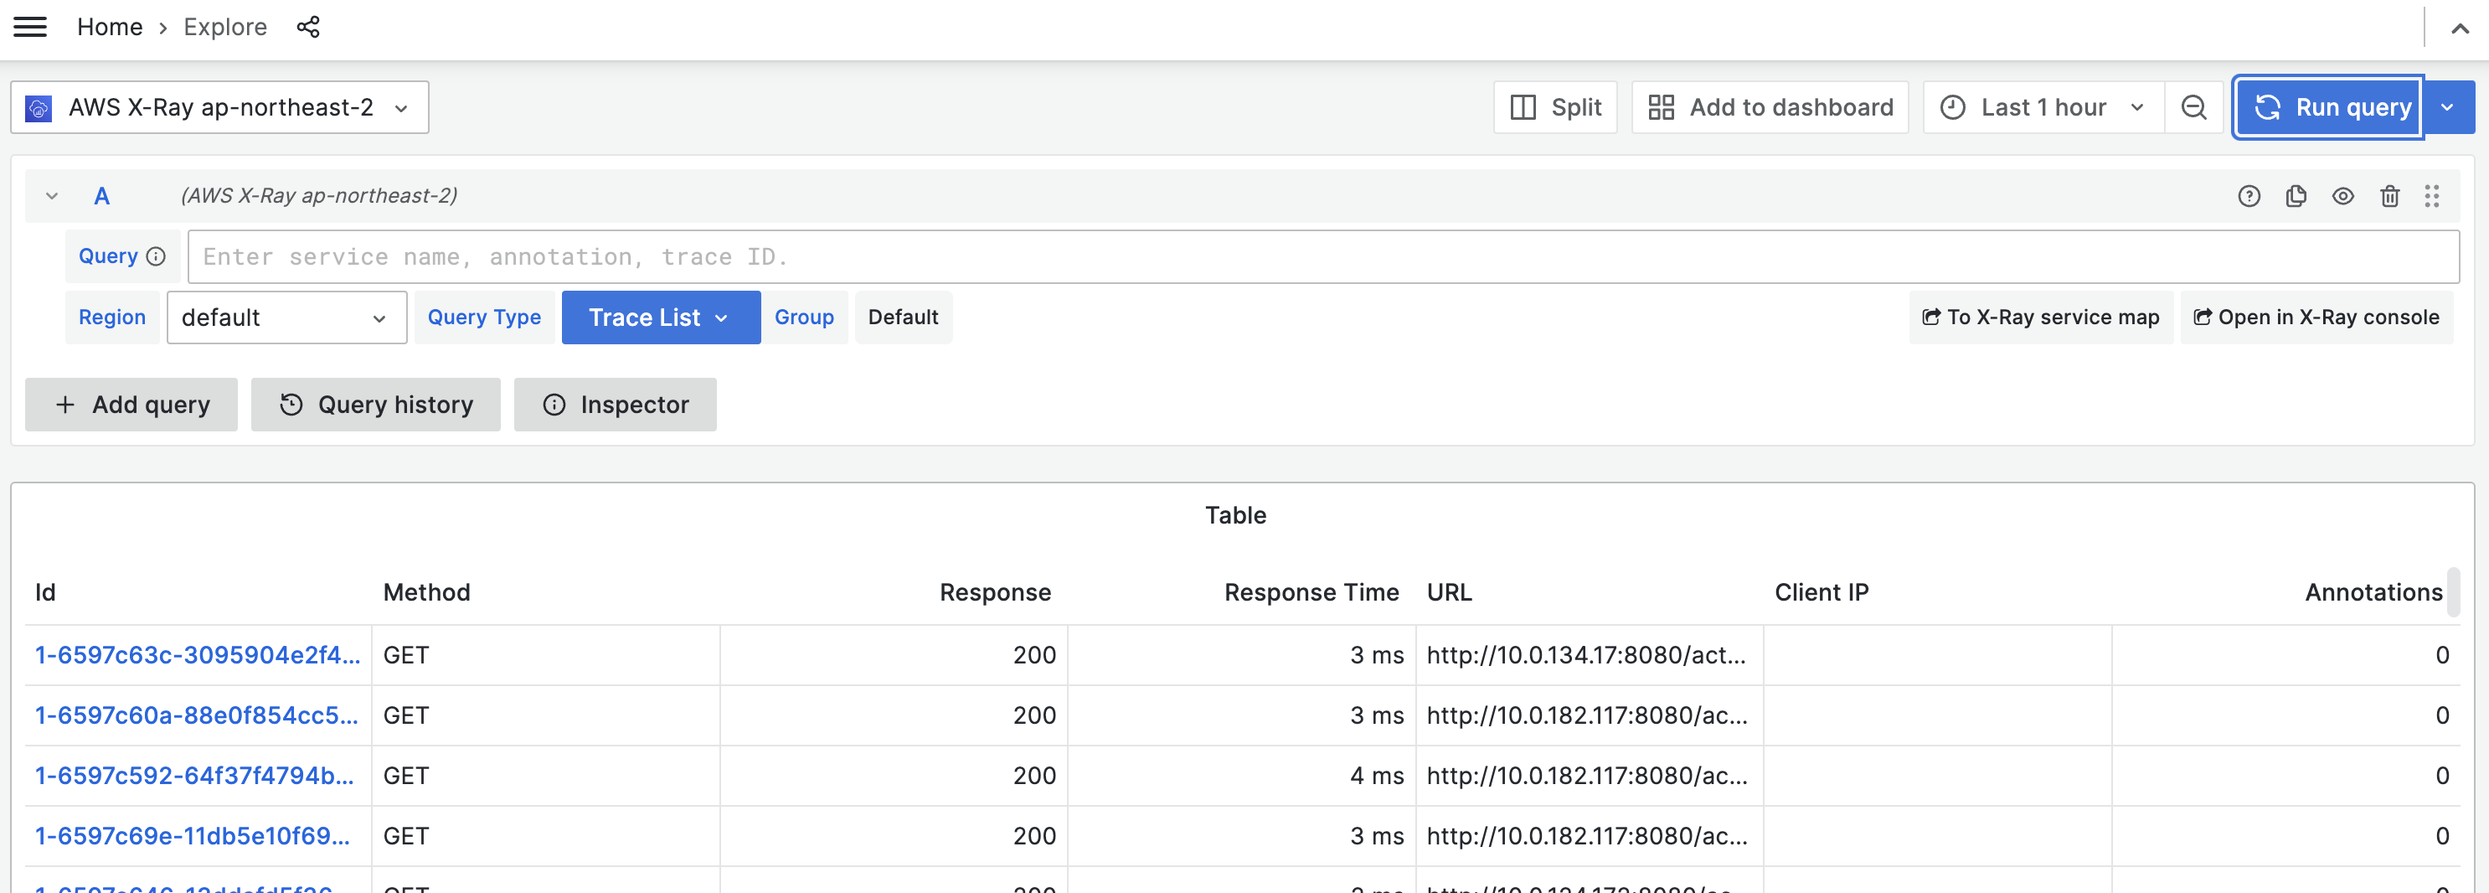
Task: Click the Group label
Action: tap(804, 318)
